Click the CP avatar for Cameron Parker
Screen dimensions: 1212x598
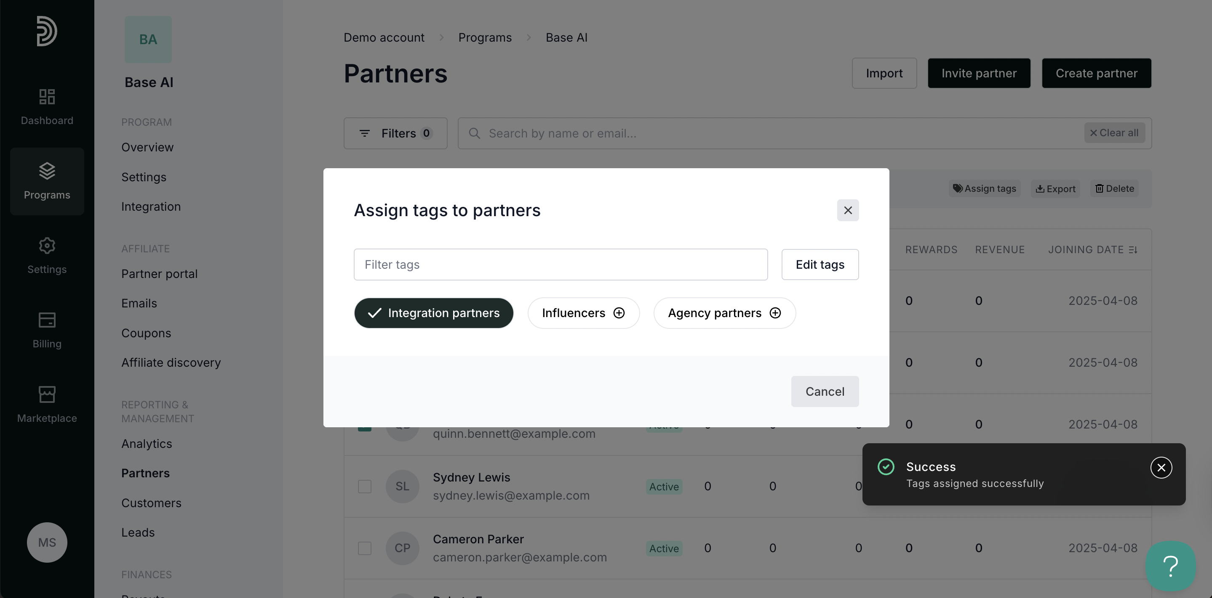point(402,548)
